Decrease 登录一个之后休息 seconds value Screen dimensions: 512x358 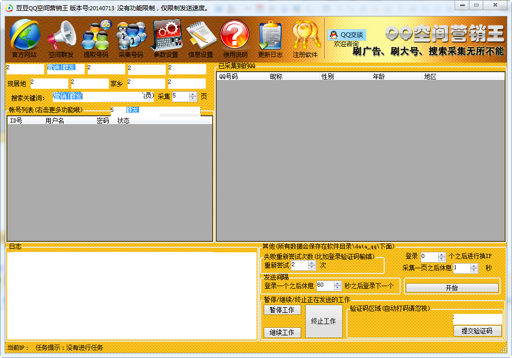click(x=338, y=288)
